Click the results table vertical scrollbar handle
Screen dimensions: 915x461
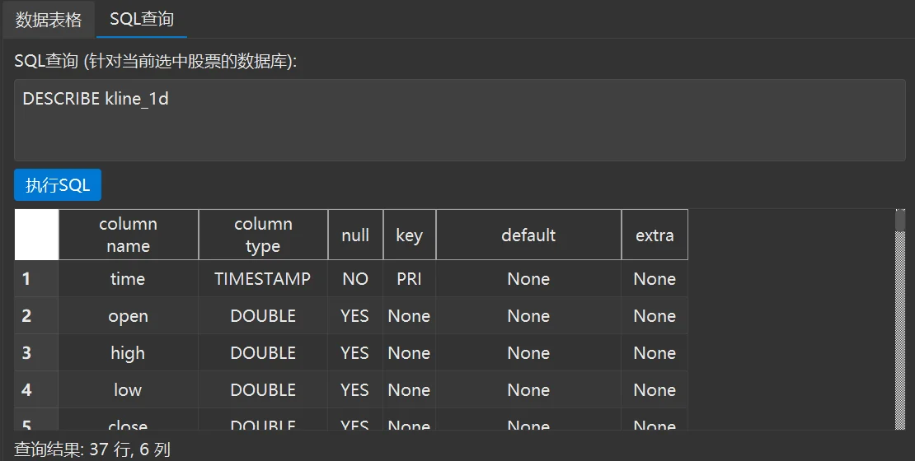coord(900,221)
